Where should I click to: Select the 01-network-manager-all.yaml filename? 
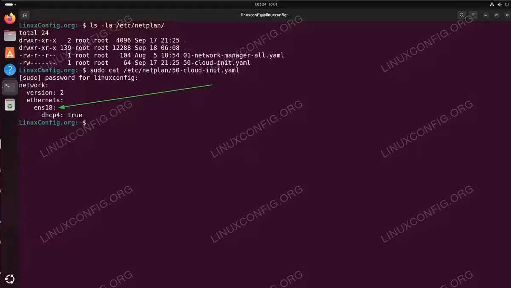[x=233, y=55]
